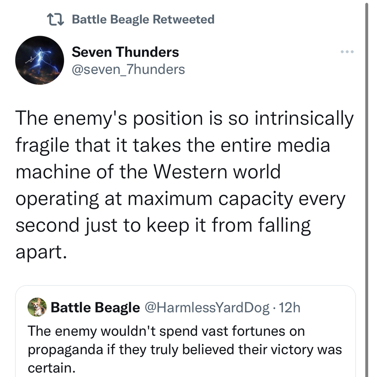
Task: Click the Battle Beagle corgi avatar
Action: point(37,307)
